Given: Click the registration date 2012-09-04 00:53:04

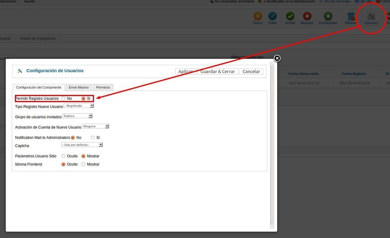Looking at the screenshot, I should [x=355, y=83].
